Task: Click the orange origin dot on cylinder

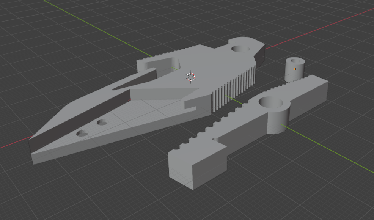Action: pyautogui.click(x=295, y=69)
